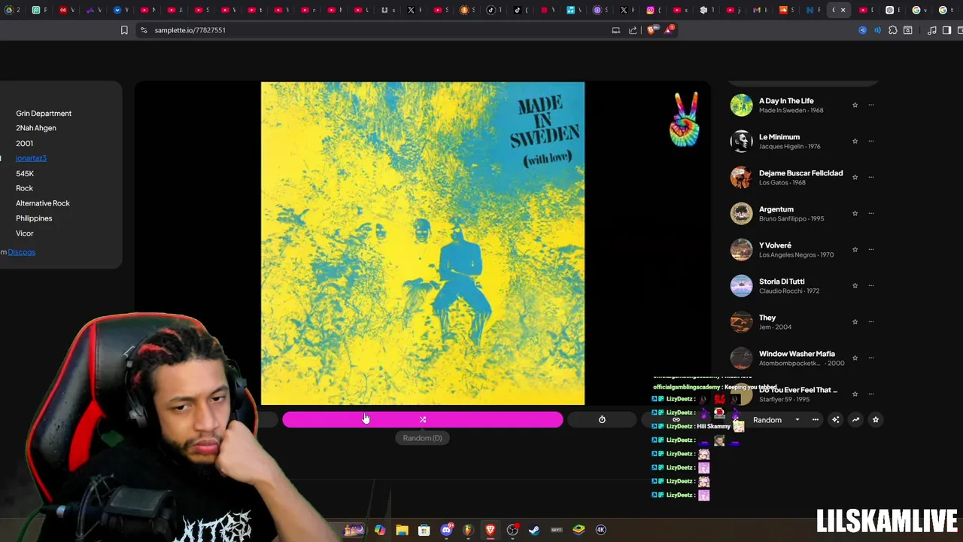Open Steam from the taskbar

point(534,529)
